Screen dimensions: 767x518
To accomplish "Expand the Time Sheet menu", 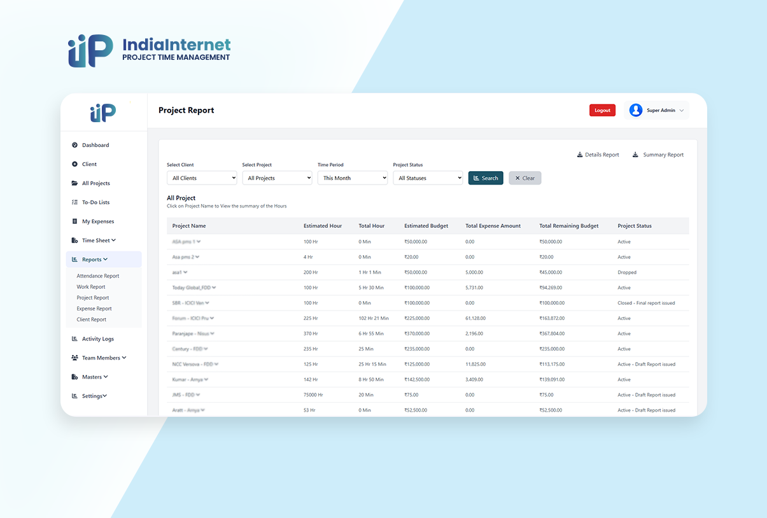I will click(99, 241).
